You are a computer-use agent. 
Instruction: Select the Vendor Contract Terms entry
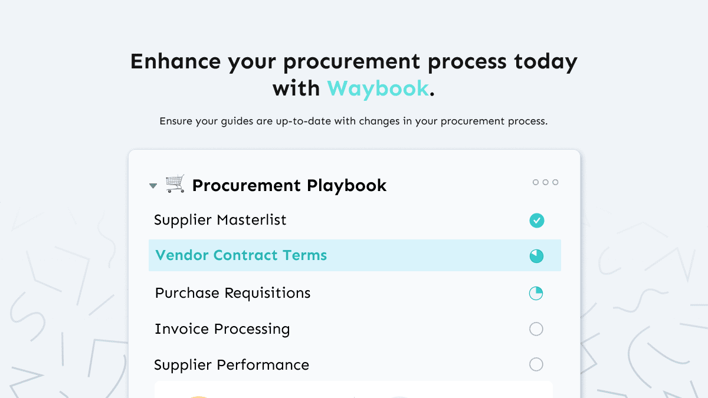point(242,255)
